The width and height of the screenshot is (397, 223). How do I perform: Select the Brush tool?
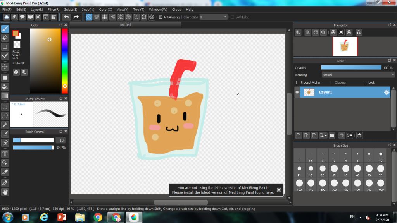[5, 29]
